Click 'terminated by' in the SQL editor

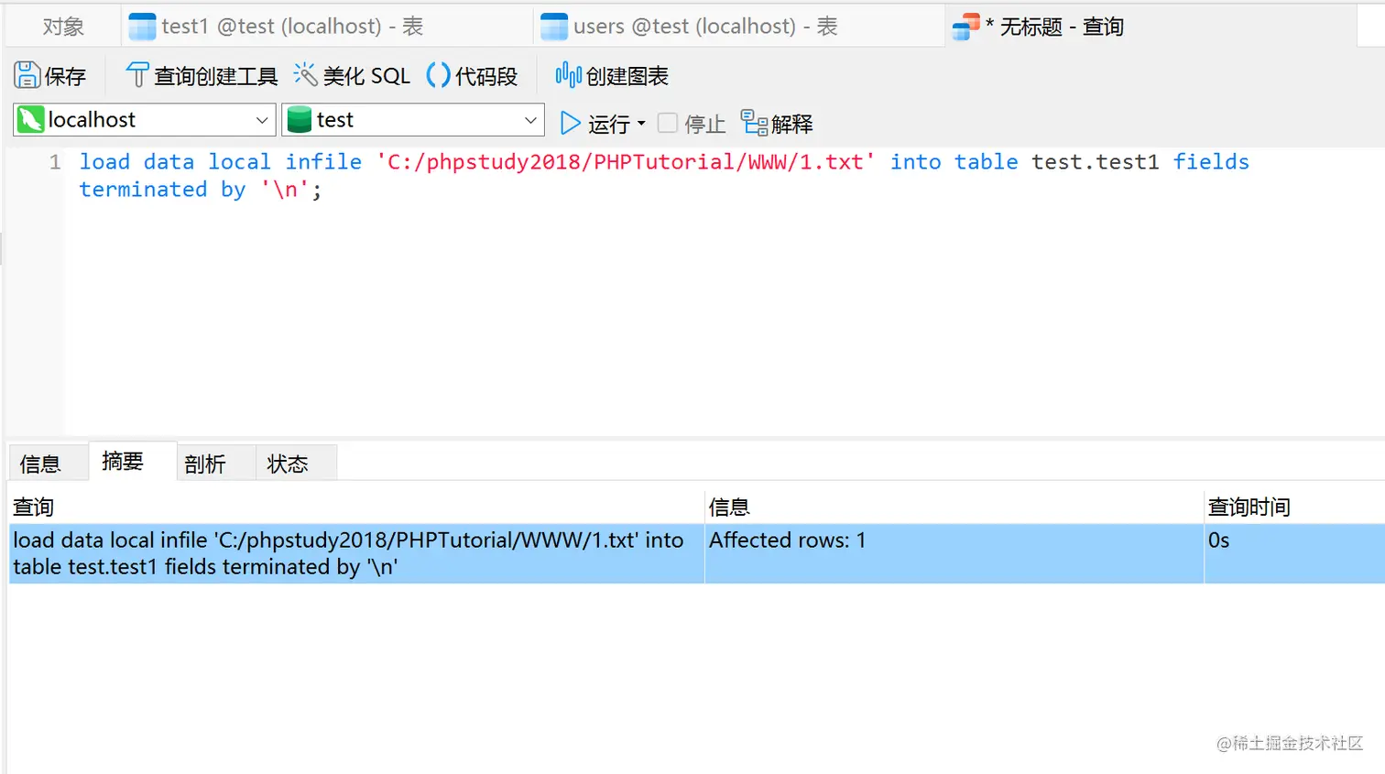pyautogui.click(x=163, y=190)
